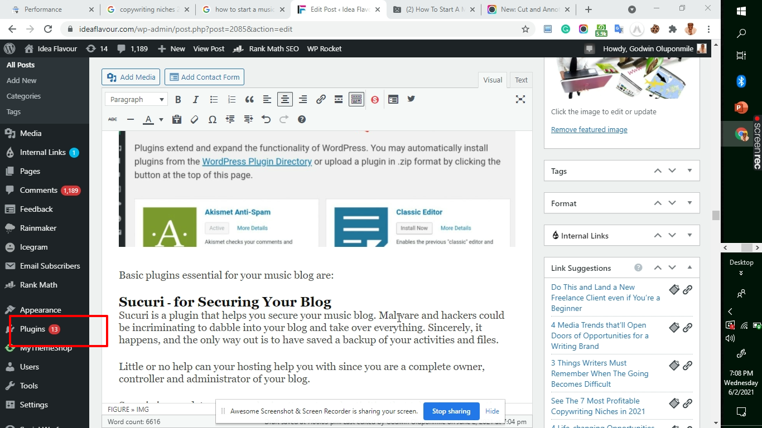Open 'See The 7 Most Profitable' link
This screenshot has width=762, height=428.
click(x=598, y=406)
